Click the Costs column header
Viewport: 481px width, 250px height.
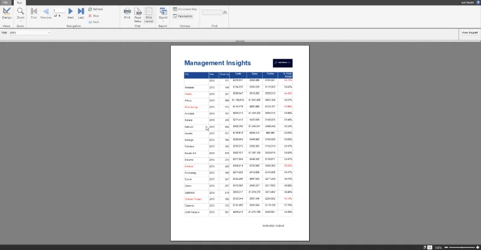(238, 76)
